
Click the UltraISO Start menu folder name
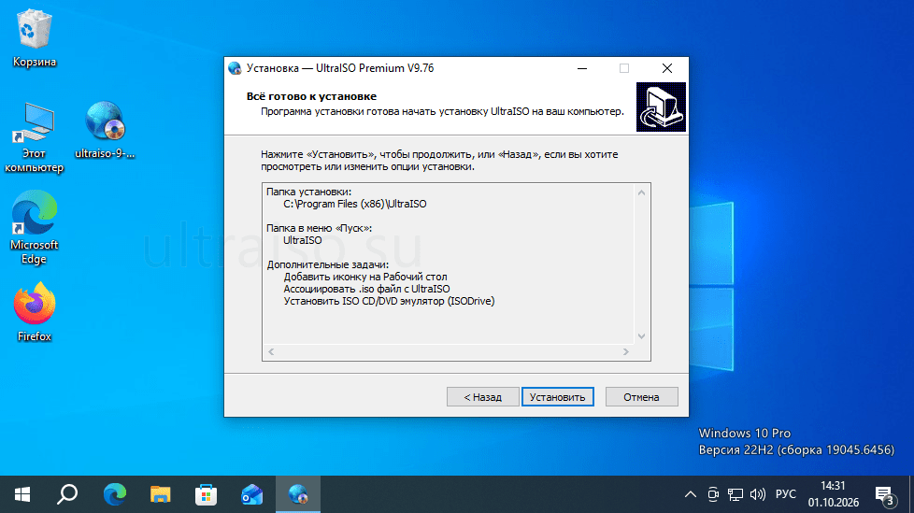[x=303, y=240]
